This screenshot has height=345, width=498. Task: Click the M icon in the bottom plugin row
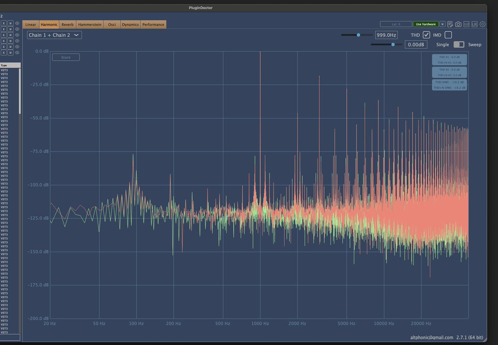10,52
